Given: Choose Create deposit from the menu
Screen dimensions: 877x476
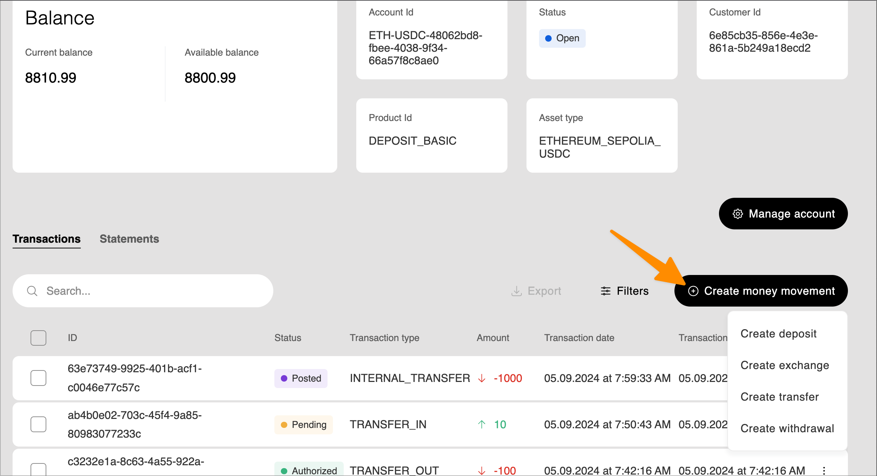Looking at the screenshot, I should (x=778, y=334).
